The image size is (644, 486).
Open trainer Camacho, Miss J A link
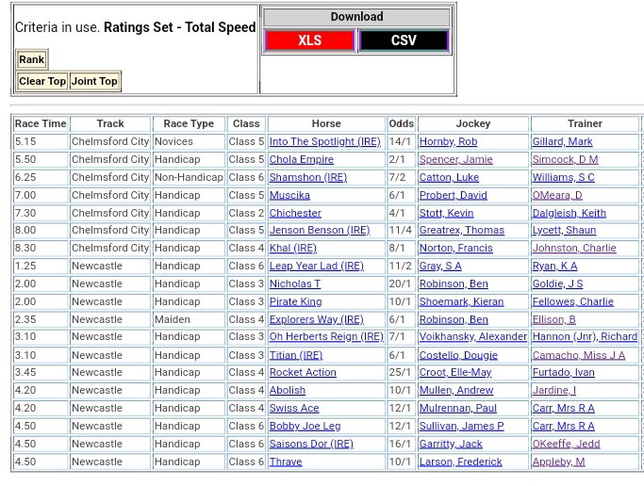click(x=578, y=355)
